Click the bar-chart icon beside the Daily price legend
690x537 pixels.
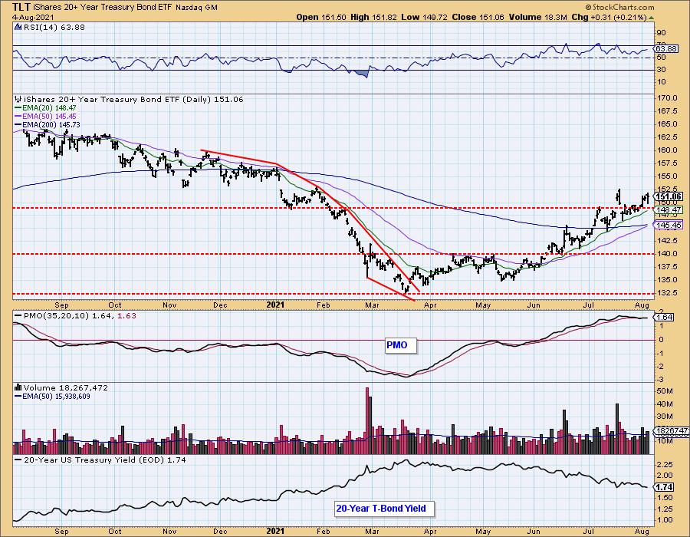18,99
